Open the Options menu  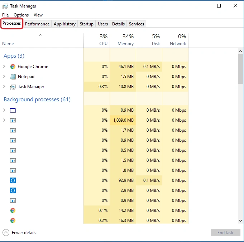21,15
